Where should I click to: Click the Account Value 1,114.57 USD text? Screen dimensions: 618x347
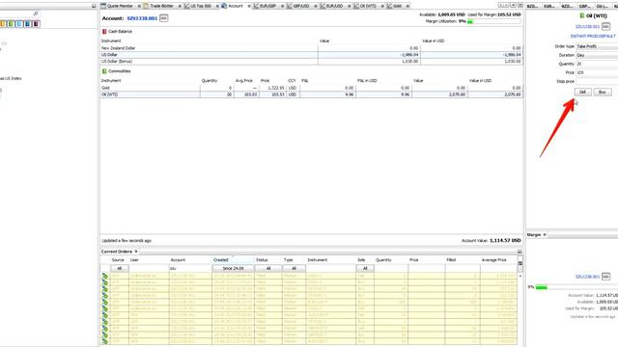point(492,240)
